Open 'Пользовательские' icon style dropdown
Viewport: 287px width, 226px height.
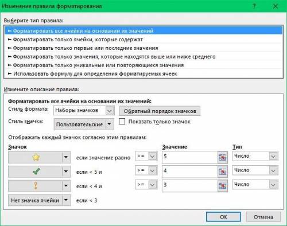point(84,124)
